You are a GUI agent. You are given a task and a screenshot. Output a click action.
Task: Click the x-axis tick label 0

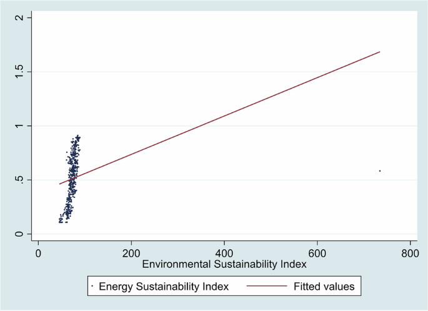(38, 252)
